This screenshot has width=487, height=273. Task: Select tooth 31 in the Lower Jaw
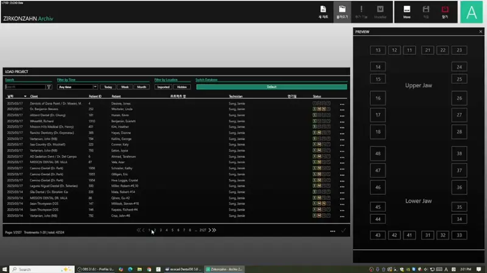[x=428, y=235]
